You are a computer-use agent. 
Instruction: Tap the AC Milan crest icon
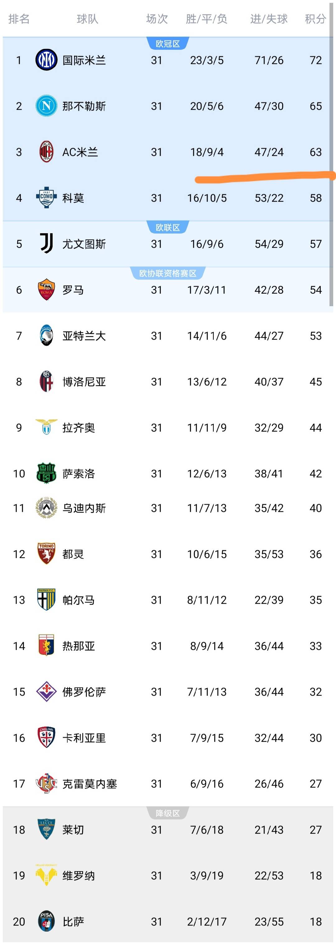46,152
